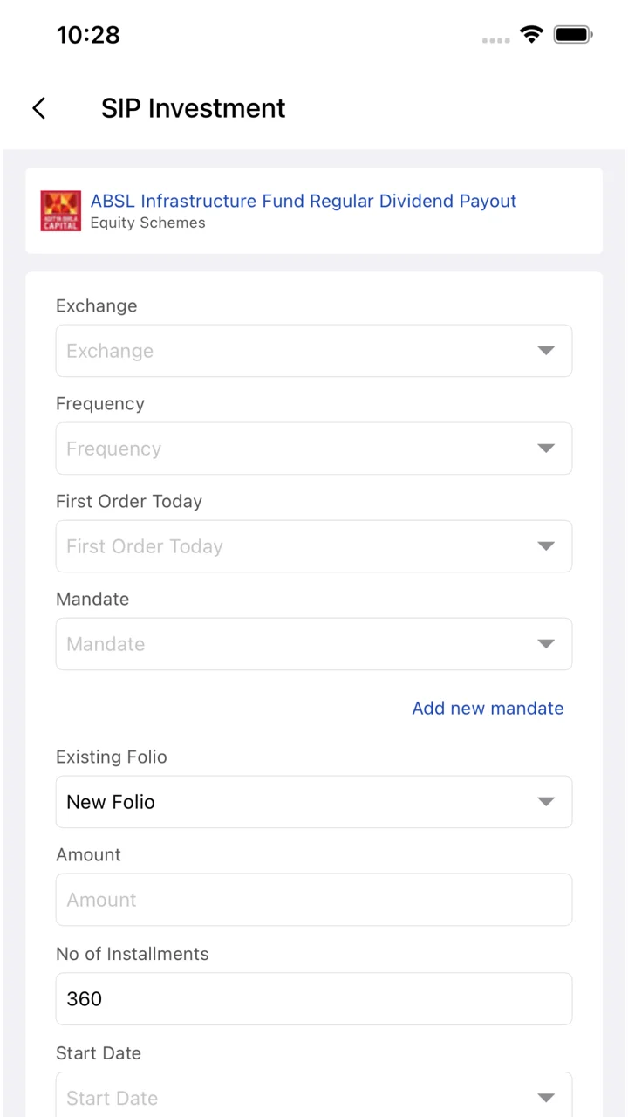Expand the First Order Today dropdown

pyautogui.click(x=314, y=546)
